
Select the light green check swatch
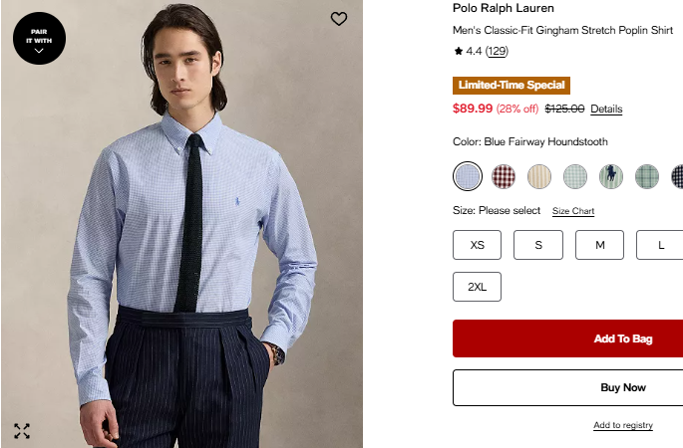[575, 176]
